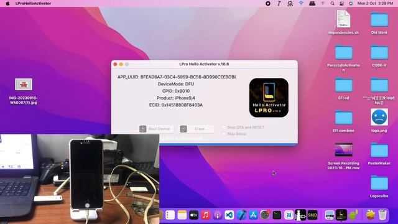398x224 pixels.
Task: Launch Apple TV from the Dock
Action: (x=193, y=215)
